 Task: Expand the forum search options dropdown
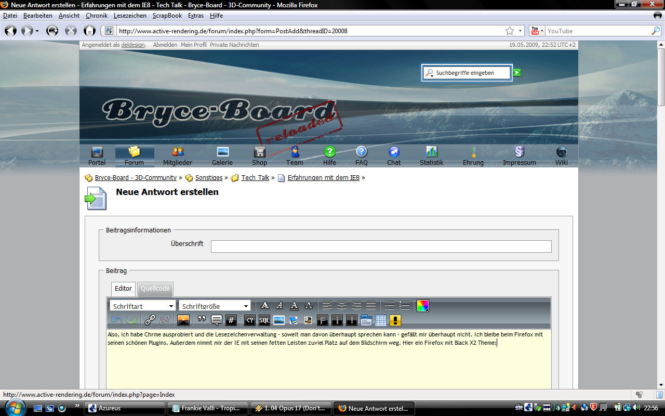click(429, 73)
